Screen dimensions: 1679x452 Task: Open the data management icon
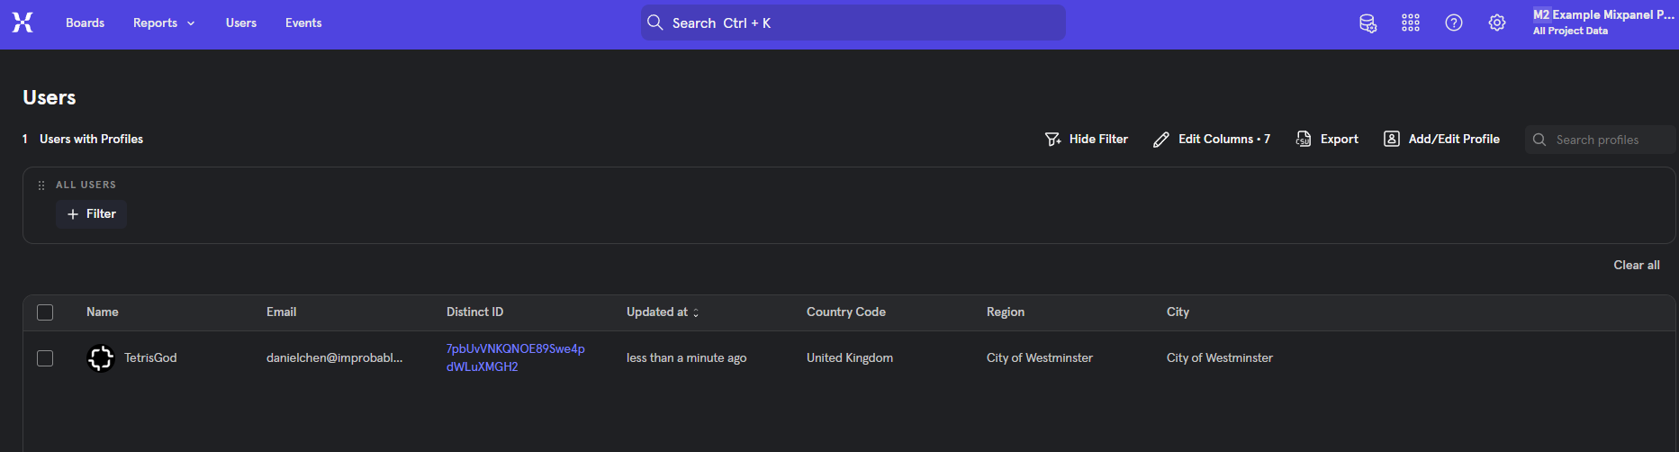pos(1368,23)
